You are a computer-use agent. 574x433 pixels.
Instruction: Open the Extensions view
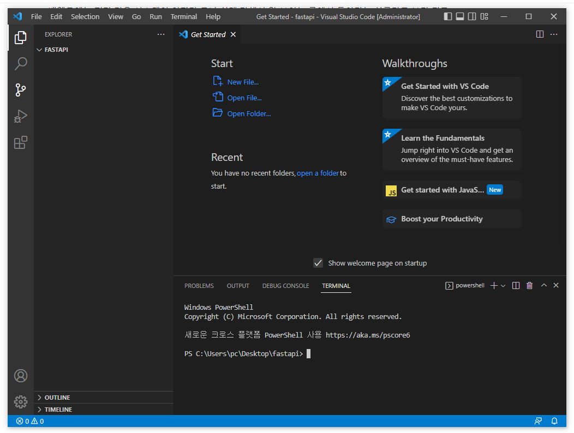click(21, 143)
